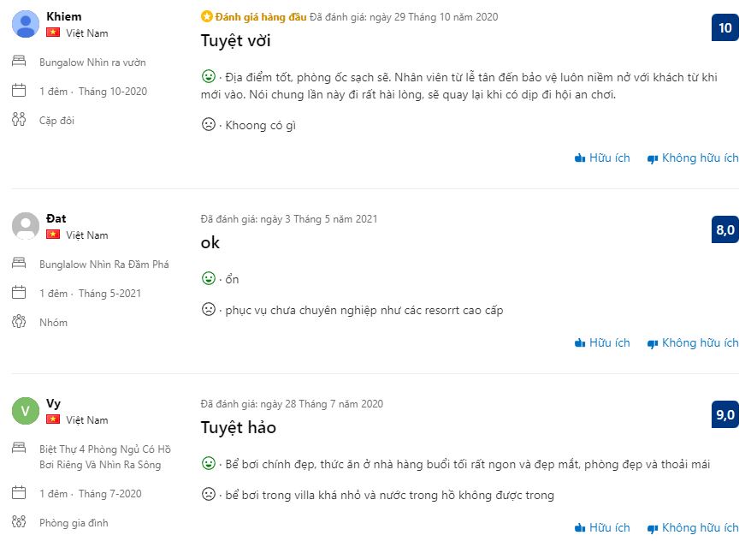Screen dimensions: 751x553
Task: Click the thumbs-down icon on Khiem's review
Action: coord(653,158)
